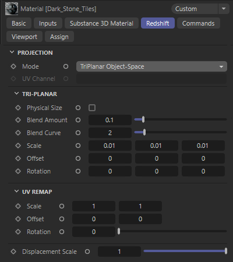Click keyframe diamond beside Blend Amount
The image size is (233, 262).
(18, 120)
